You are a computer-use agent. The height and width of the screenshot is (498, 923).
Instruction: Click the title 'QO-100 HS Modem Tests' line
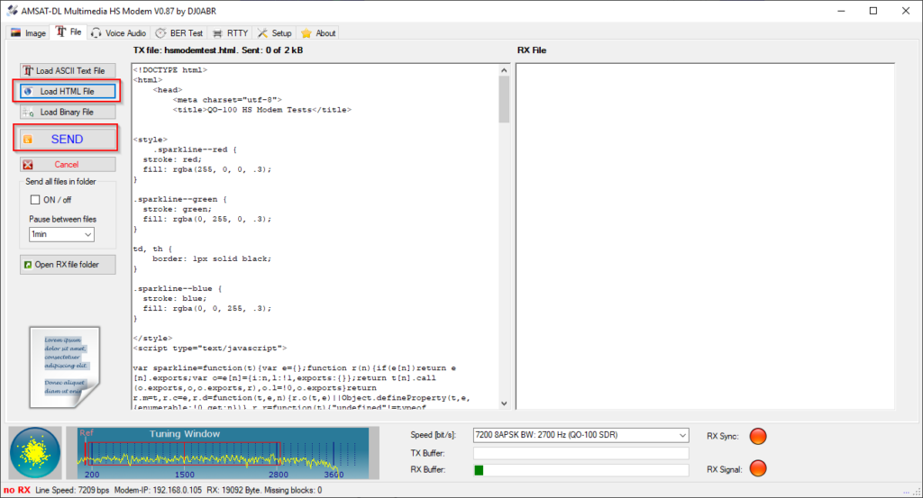click(x=262, y=109)
